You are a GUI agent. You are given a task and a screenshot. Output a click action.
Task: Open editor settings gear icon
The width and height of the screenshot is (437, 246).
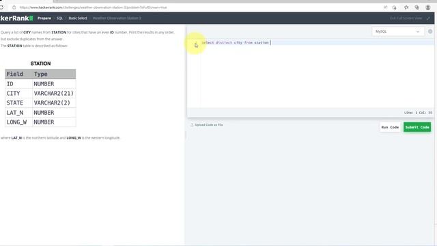click(430, 31)
